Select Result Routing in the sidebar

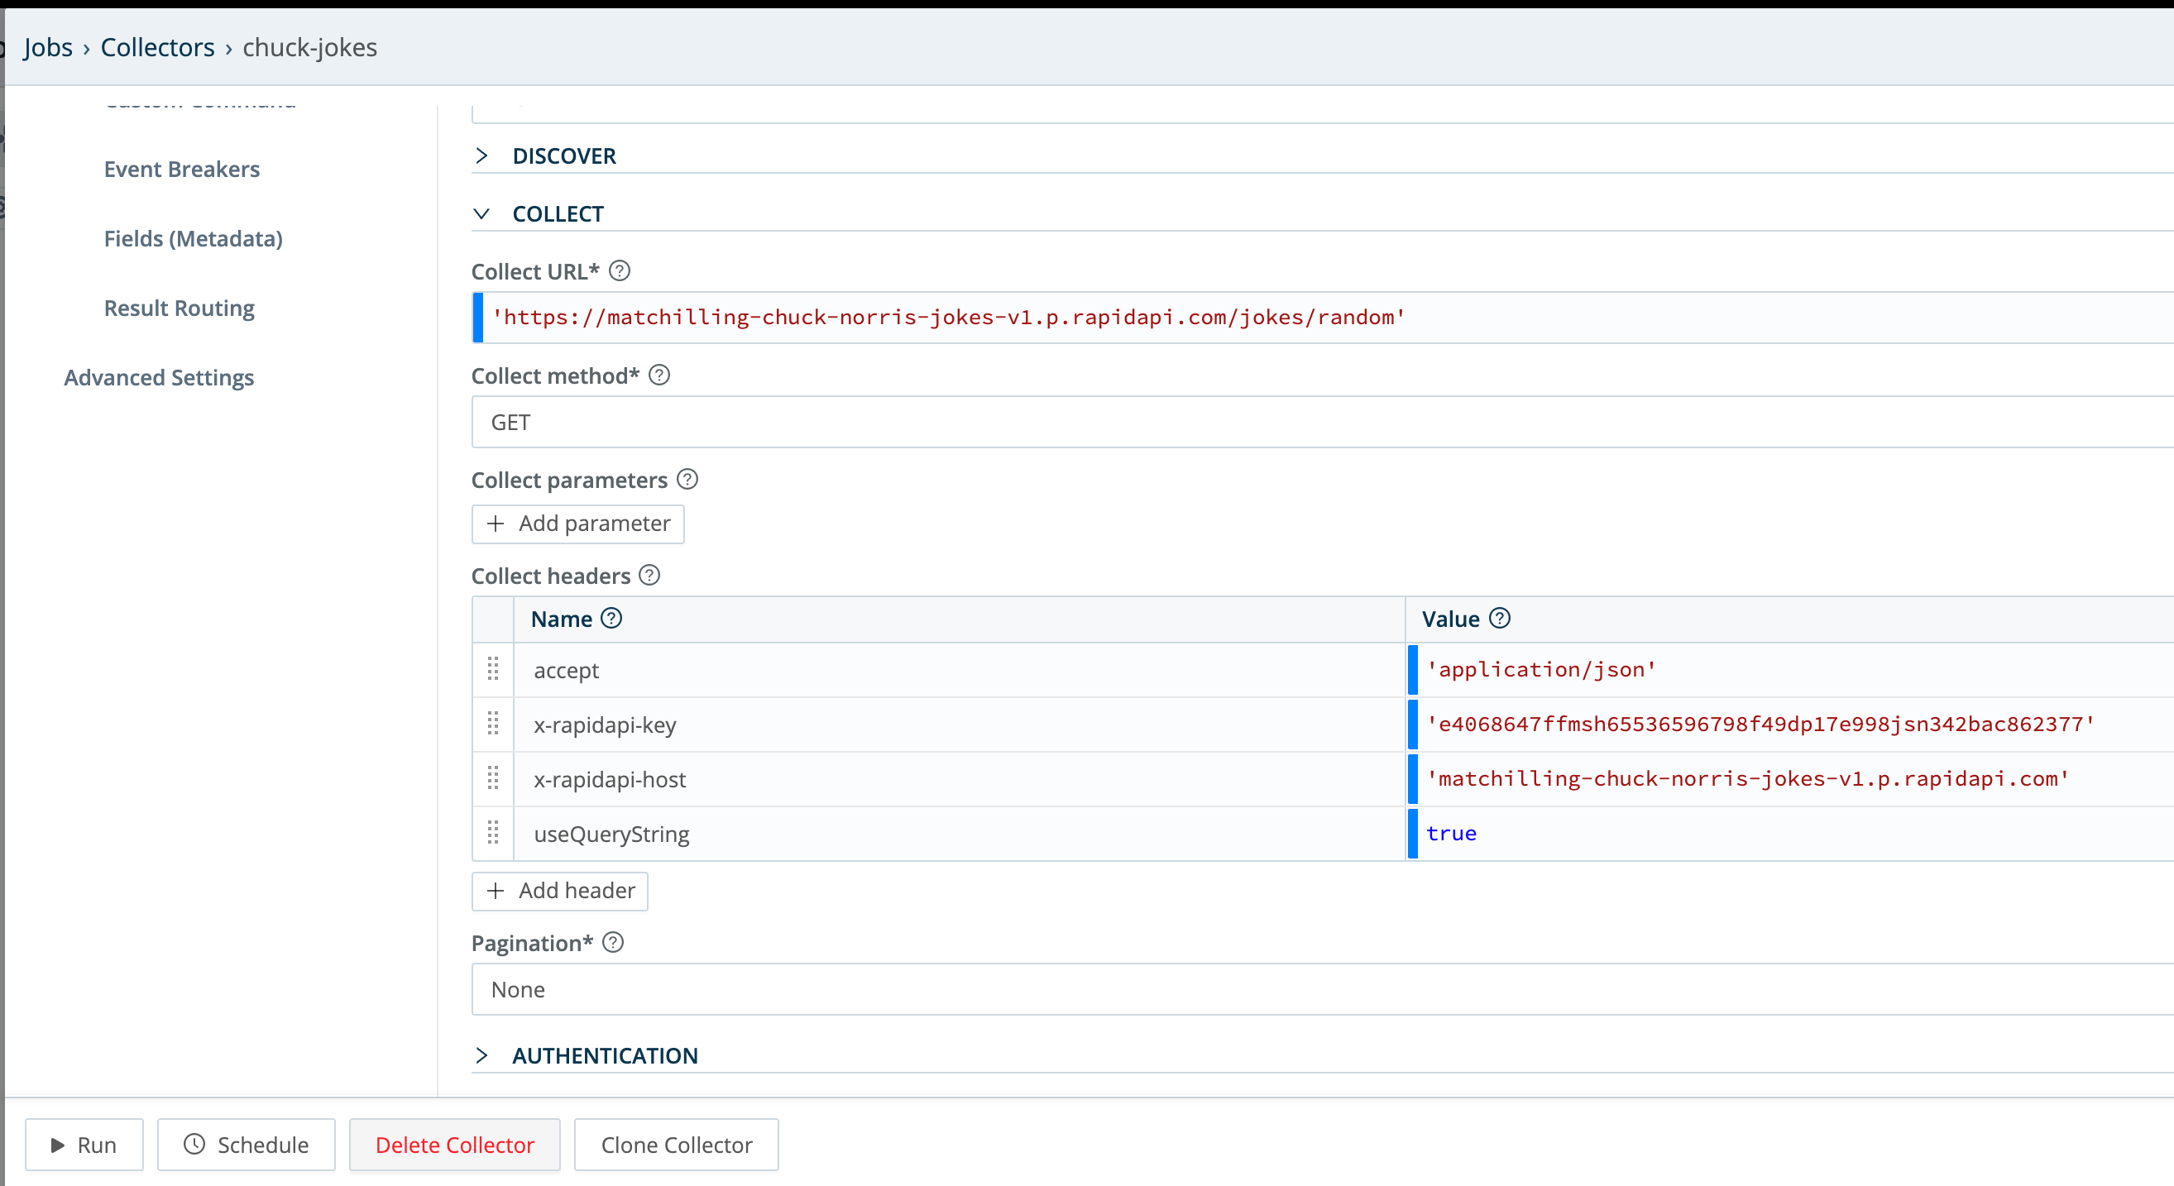click(x=179, y=308)
